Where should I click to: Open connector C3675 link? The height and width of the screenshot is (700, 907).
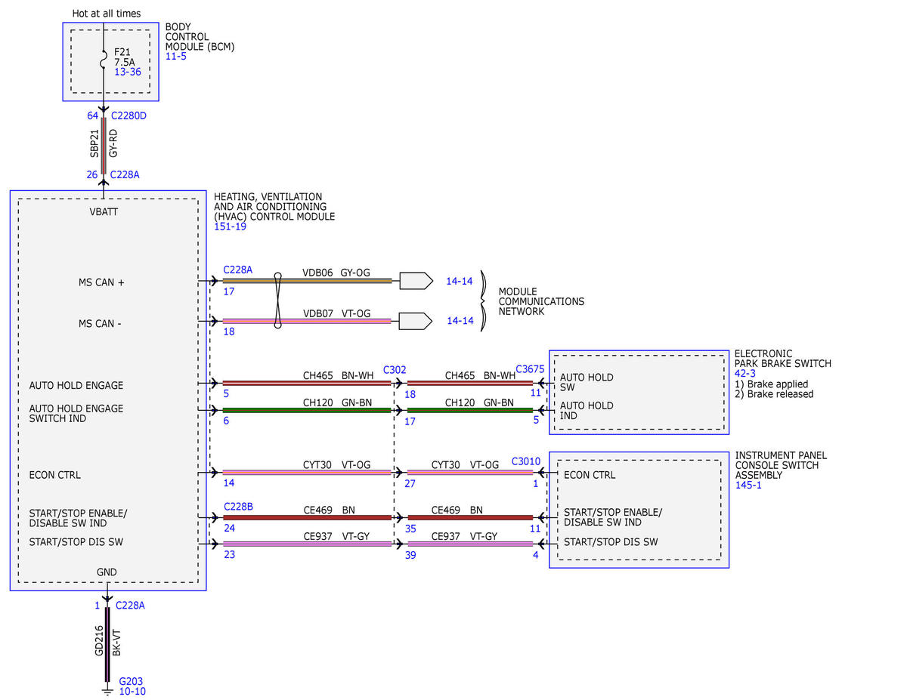[530, 369]
